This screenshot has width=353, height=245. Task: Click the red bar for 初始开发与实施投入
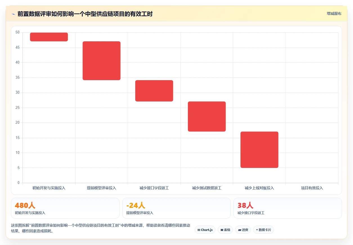49,37
